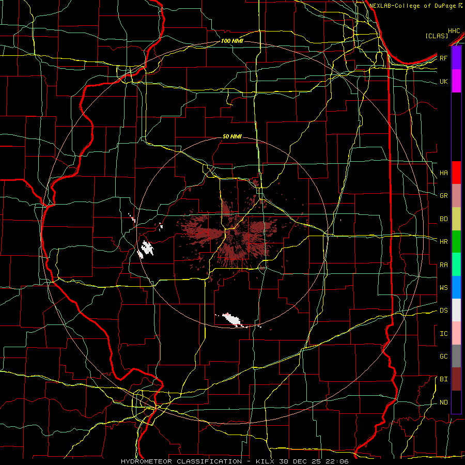
Task: Click the DS white legend swatch
Action: pos(456,310)
